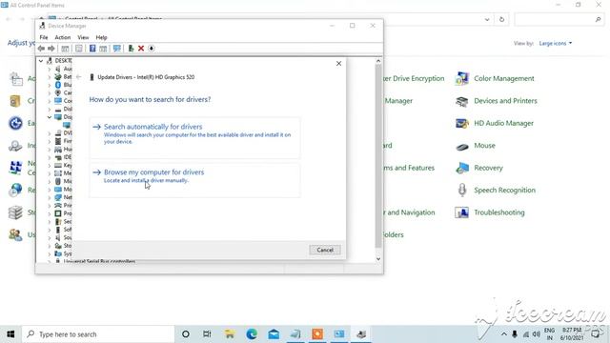Screen dimensions: 610x343
Task: Click the red X Uninstall device icon
Action: pos(141,49)
